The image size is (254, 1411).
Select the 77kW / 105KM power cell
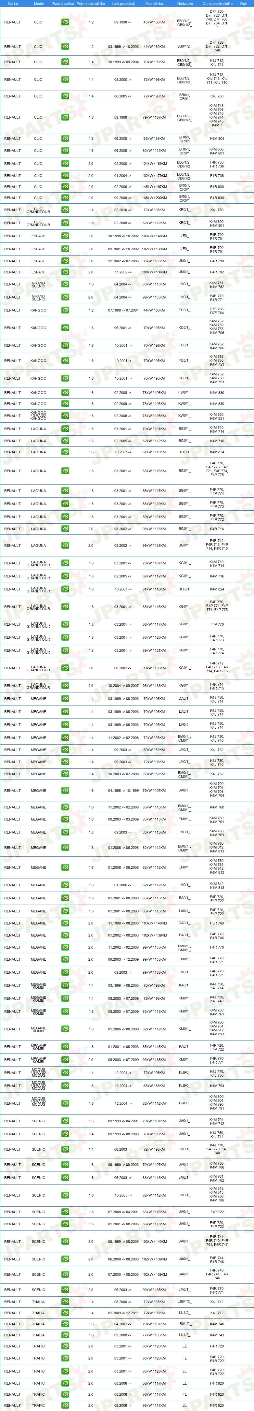point(154,1335)
